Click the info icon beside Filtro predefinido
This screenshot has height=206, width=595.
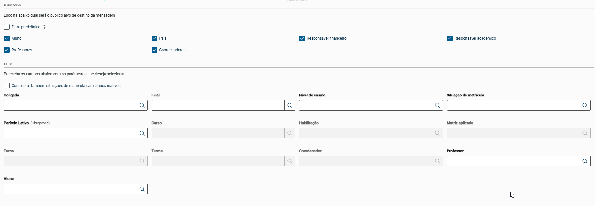pos(44,27)
